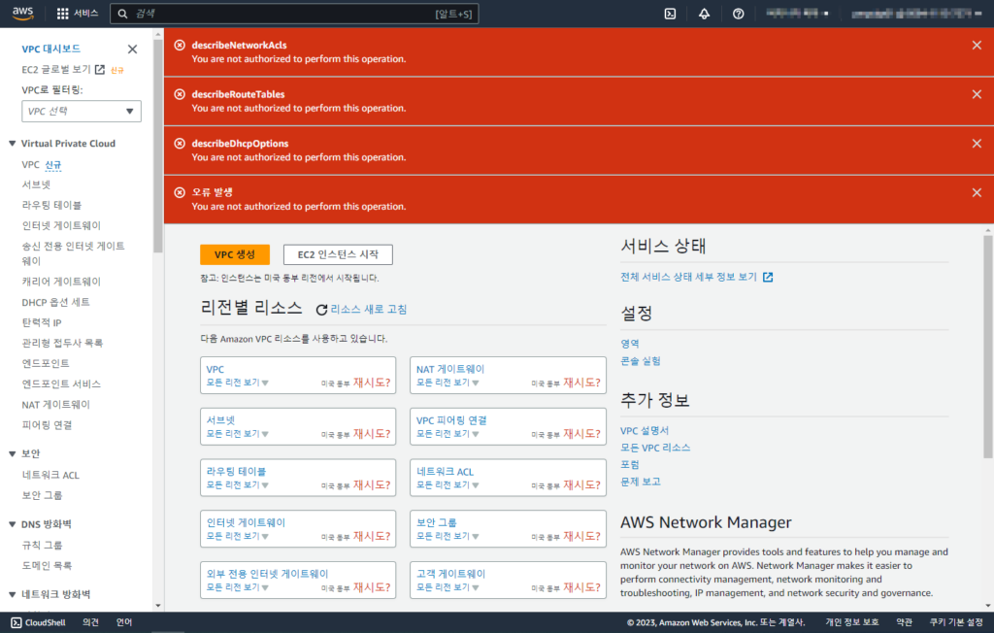Select 보안 그룹 in the sidebar

43,495
